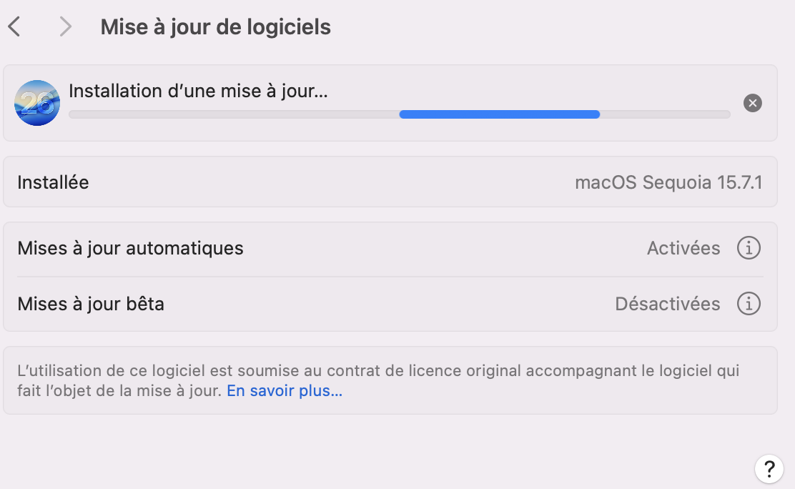Click the macOS Sequoia 15.7.1 version text
Screen dimensions: 795x489
click(668, 182)
